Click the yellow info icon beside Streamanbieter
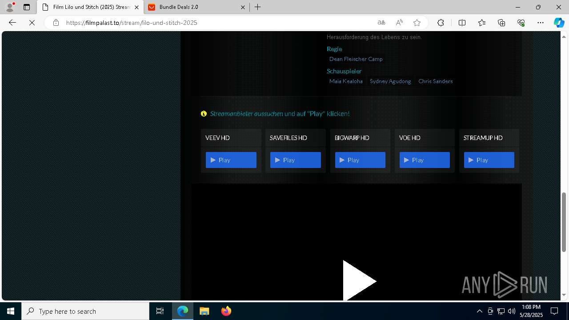The height and width of the screenshot is (320, 569). 204,114
